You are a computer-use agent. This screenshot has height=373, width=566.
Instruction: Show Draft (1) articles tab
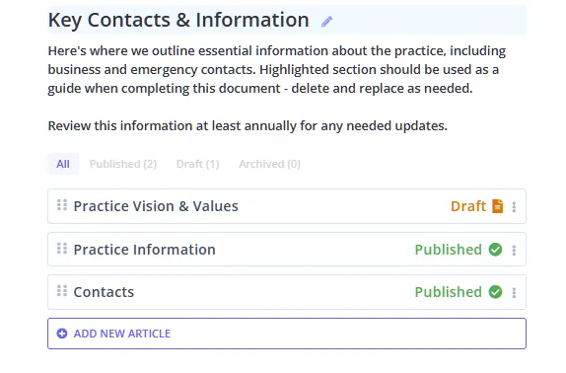click(x=198, y=164)
